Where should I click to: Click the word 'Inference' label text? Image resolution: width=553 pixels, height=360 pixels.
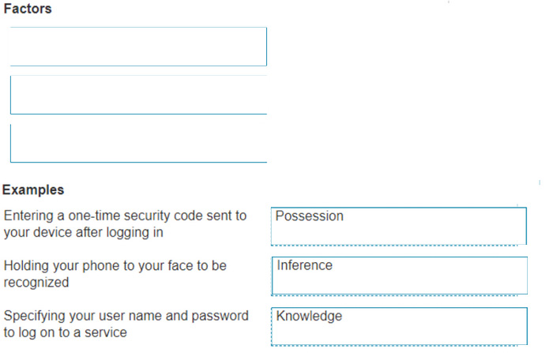click(304, 265)
